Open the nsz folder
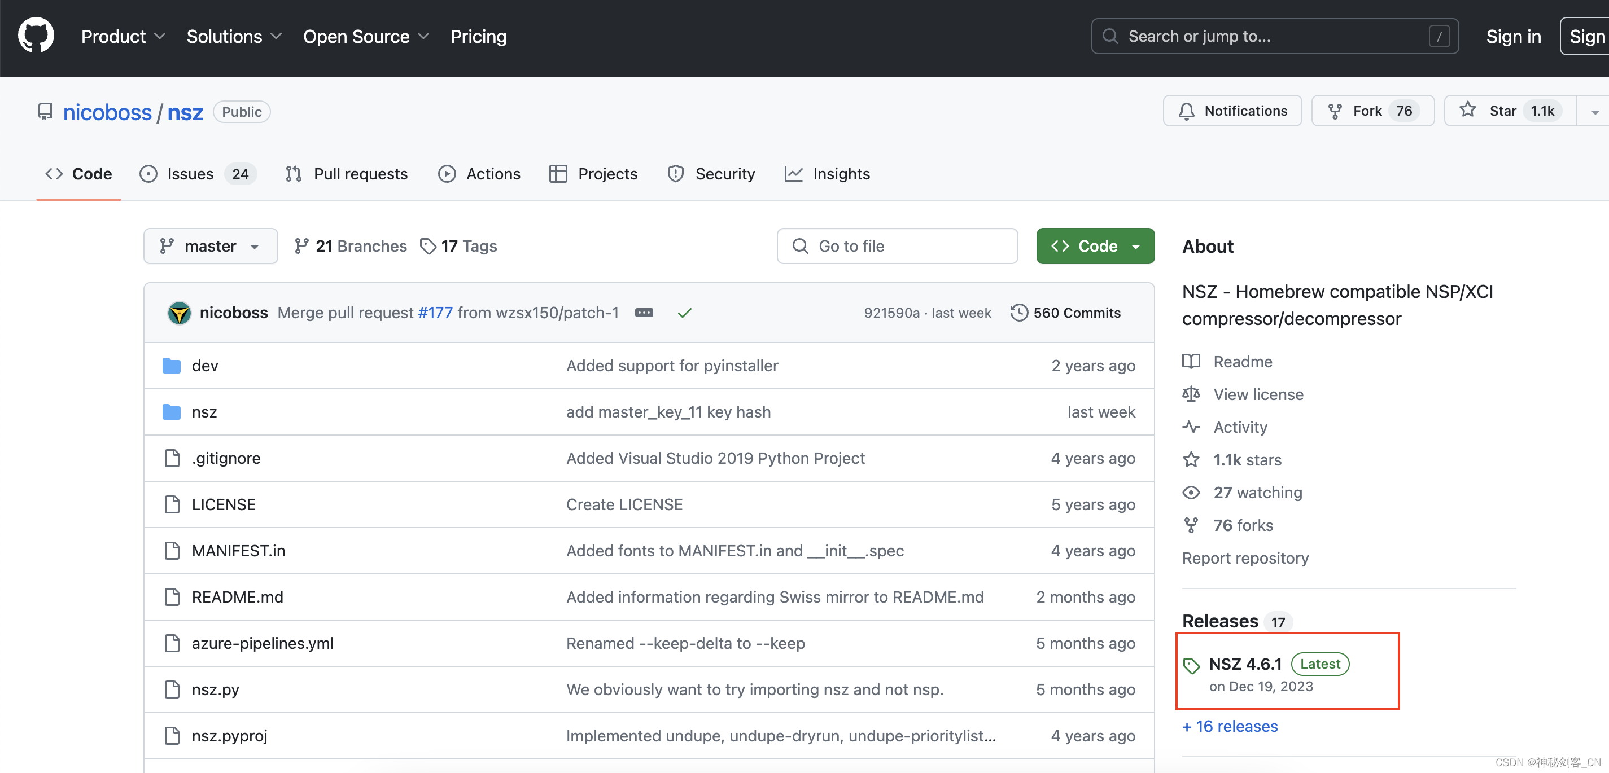Screen dimensions: 1609x773 point(204,412)
